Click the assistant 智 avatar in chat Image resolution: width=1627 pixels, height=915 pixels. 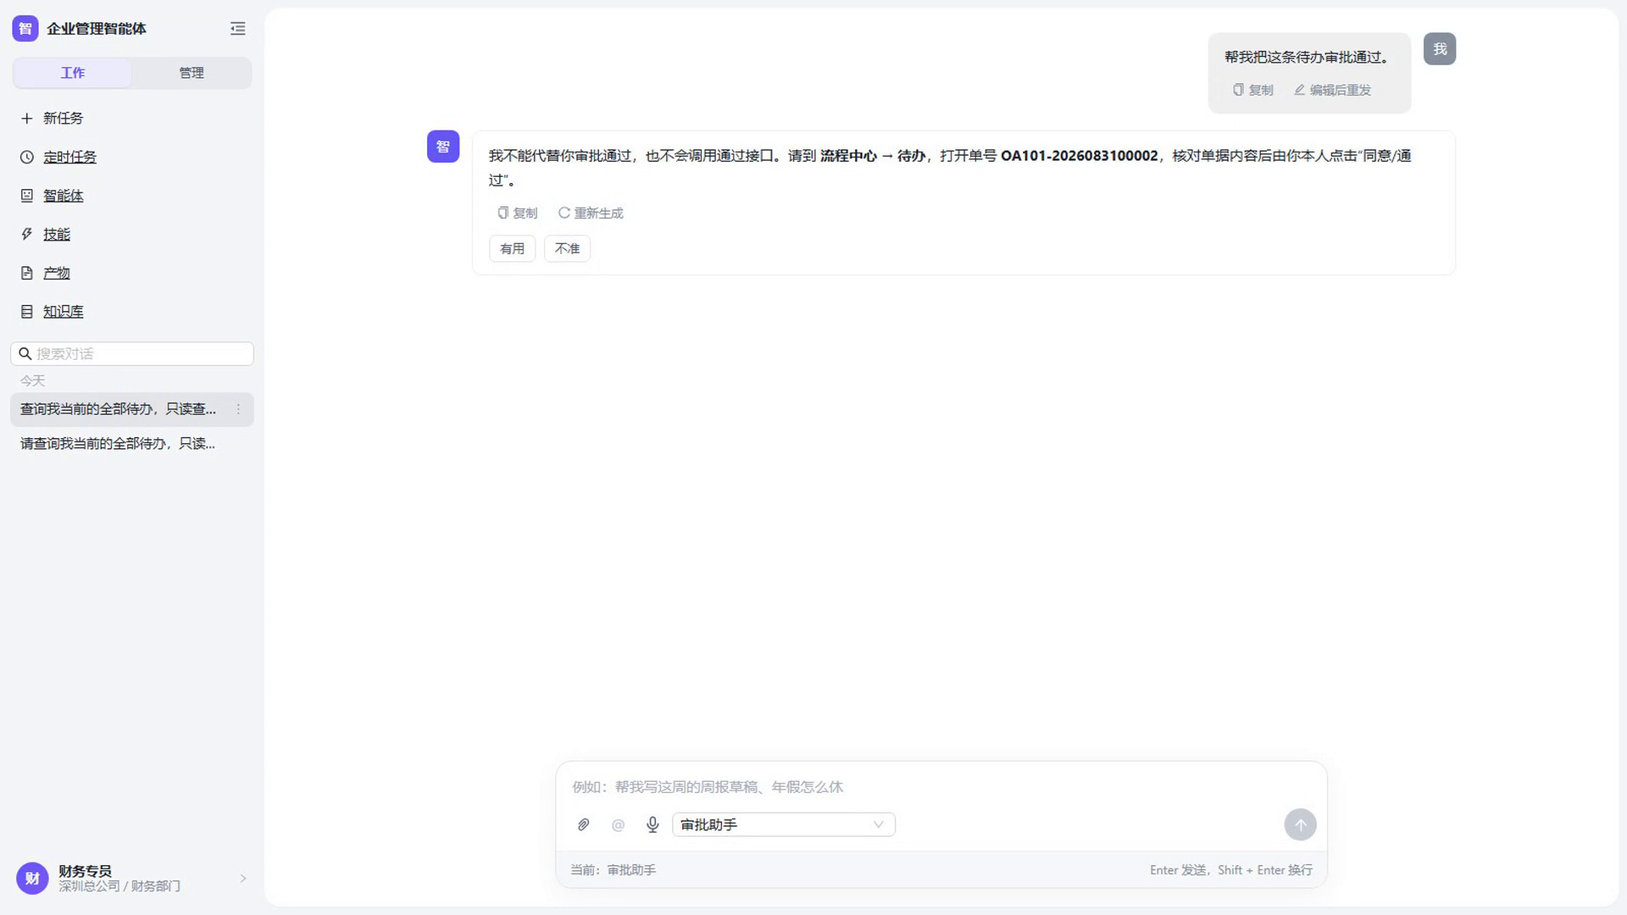(x=443, y=147)
